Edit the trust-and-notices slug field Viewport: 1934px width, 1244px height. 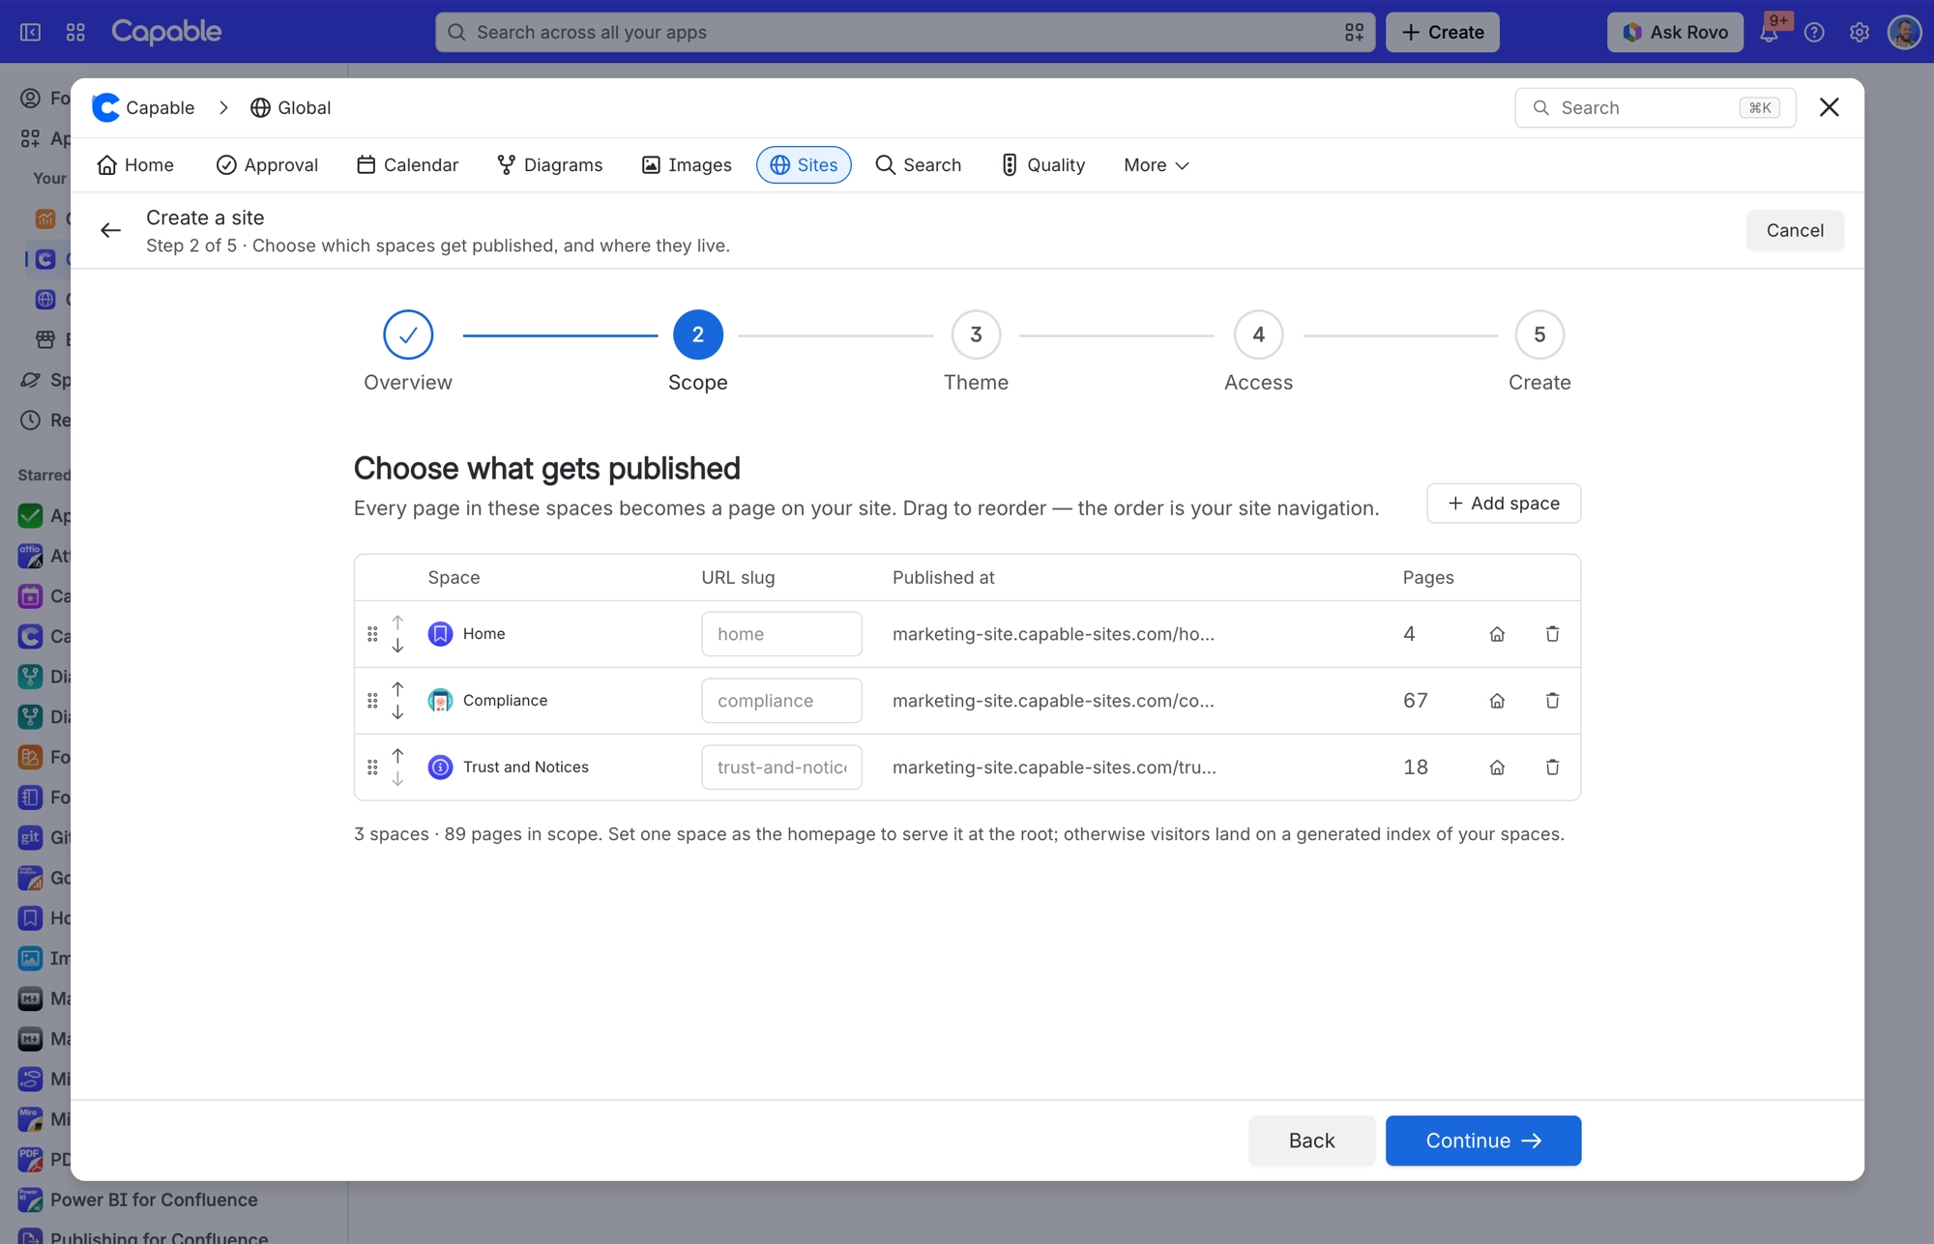coord(781,767)
